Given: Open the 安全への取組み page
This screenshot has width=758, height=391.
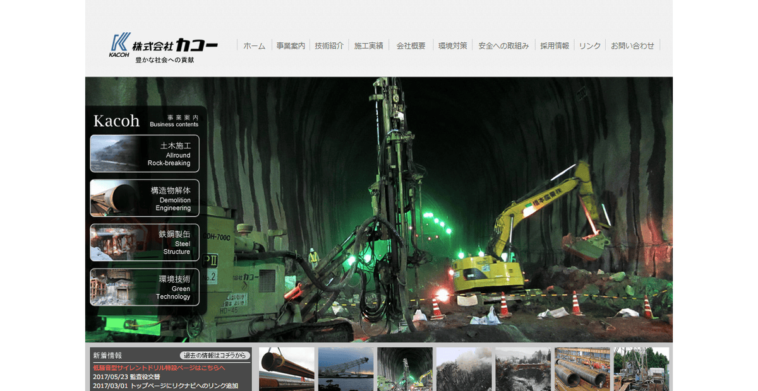Looking at the screenshot, I should tap(504, 45).
